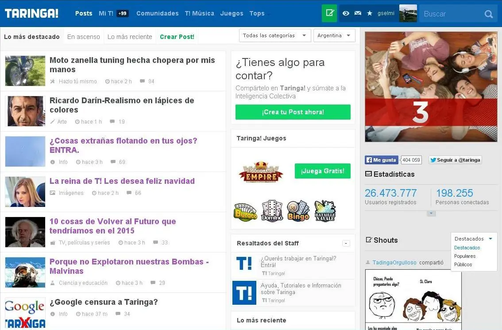Click the Crear Post! tab link
Image resolution: width=502 pixels, height=330 pixels.
pyautogui.click(x=177, y=37)
